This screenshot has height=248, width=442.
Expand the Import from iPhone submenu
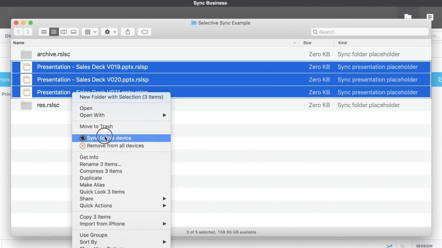pyautogui.click(x=121, y=224)
